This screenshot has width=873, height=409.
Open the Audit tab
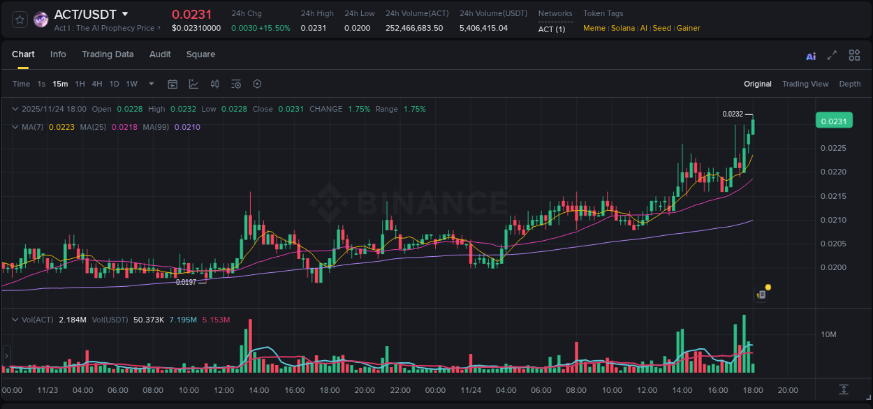160,54
